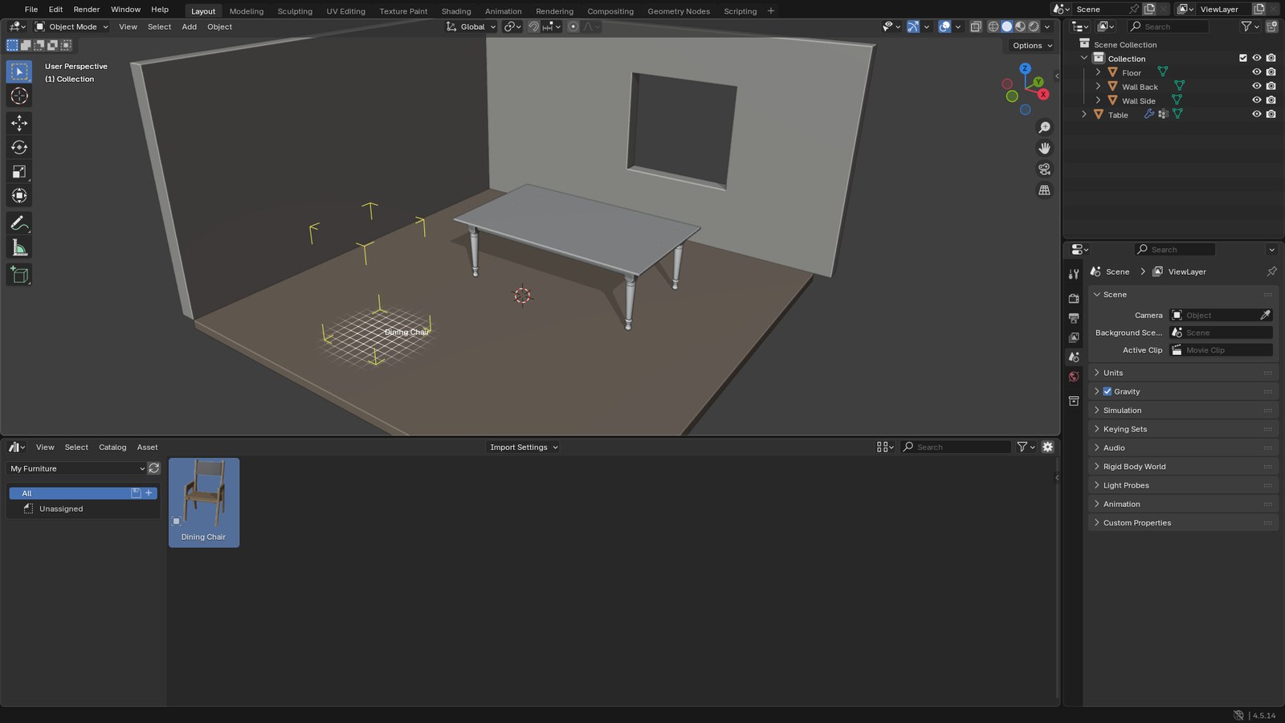
Task: Select the Transform tool
Action: [x=19, y=195]
